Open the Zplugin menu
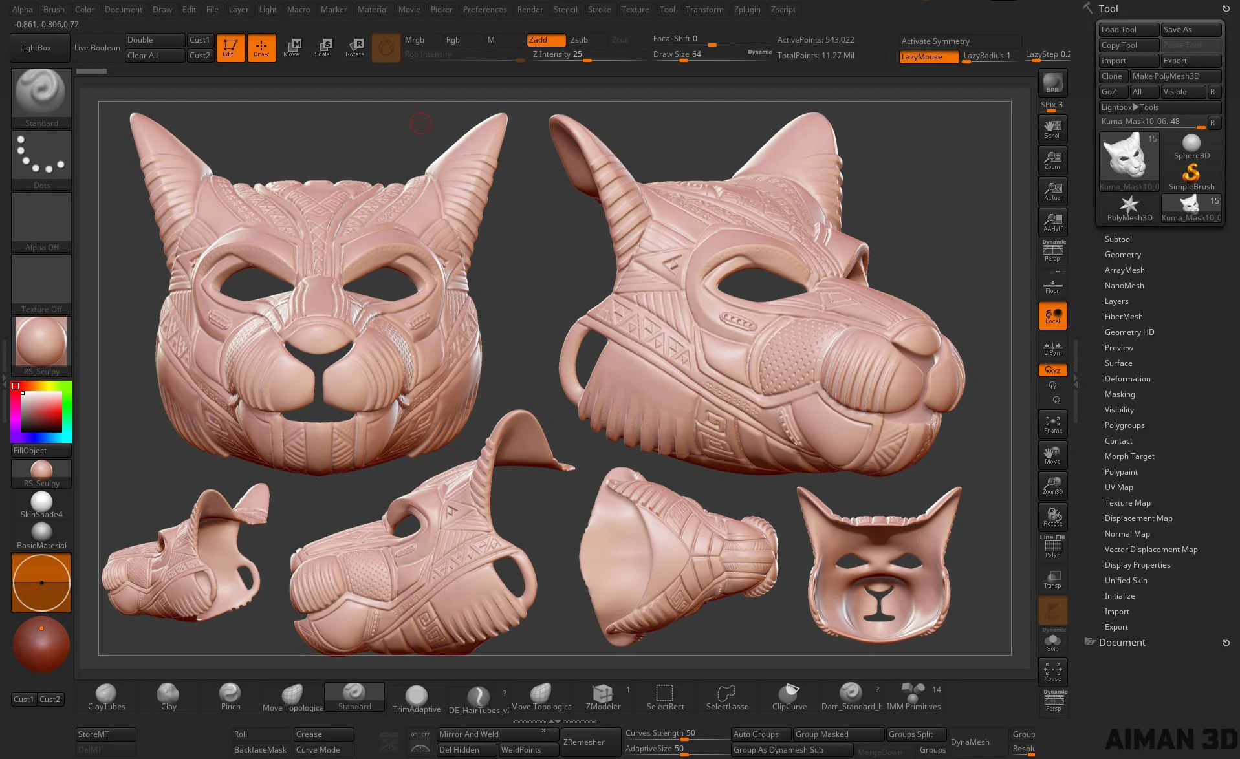1240x759 pixels. [747, 10]
